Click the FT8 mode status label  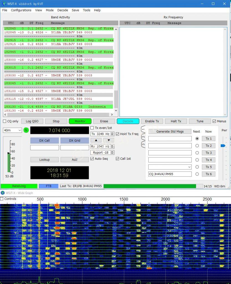click(x=49, y=186)
